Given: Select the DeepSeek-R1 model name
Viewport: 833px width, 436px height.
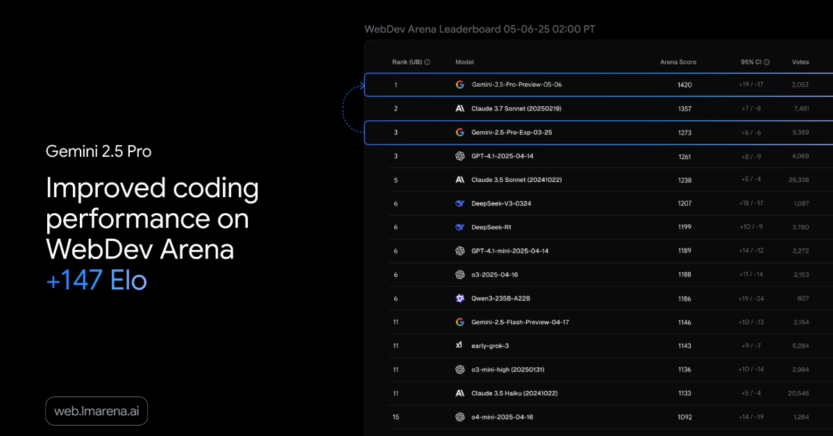Looking at the screenshot, I should pos(491,227).
